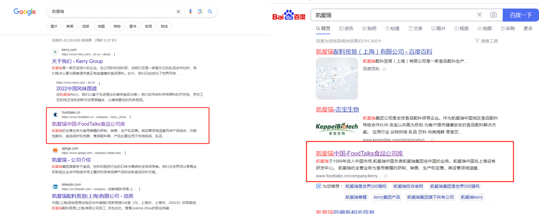
Task: Click the 百度一下 search button
Action: [x=521, y=15]
